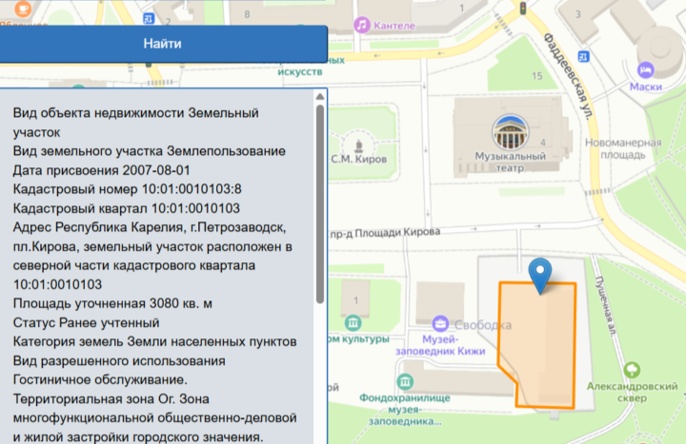Open the Музей-заповедник Кижи briefcase icon

point(441,323)
